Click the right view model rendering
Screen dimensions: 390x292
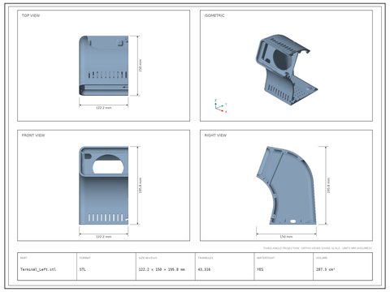(x=286, y=186)
